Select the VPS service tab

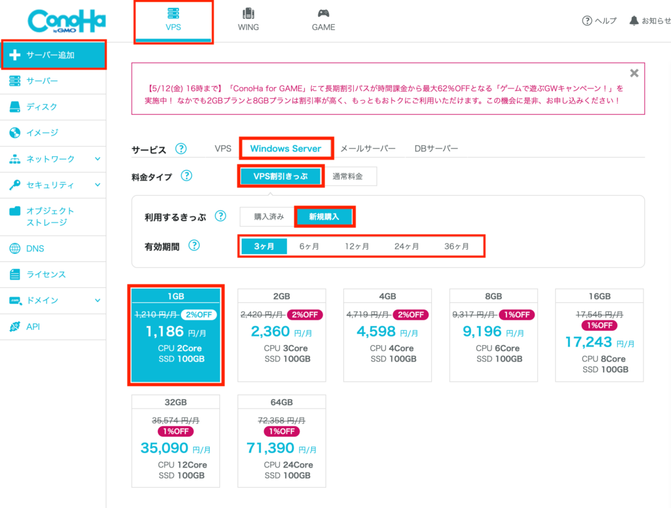click(x=223, y=149)
